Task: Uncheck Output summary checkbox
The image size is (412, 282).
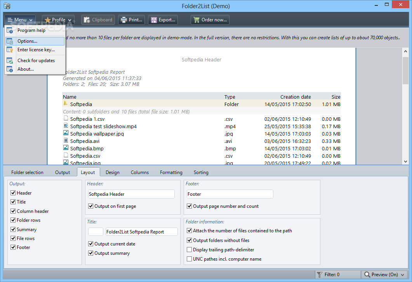Action: point(90,253)
